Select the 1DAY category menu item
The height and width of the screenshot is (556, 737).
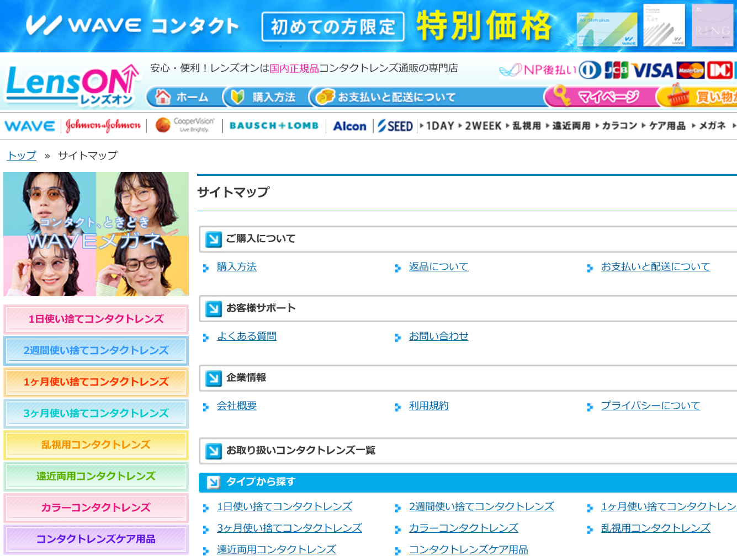(x=439, y=126)
